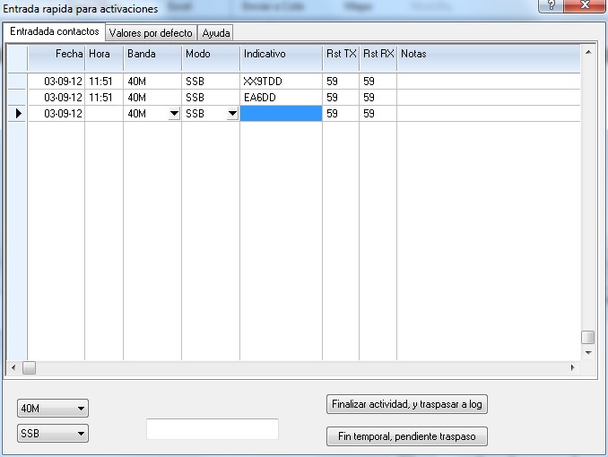Open the 40M band combo box below
This screenshot has height=457, width=608.
54,409
